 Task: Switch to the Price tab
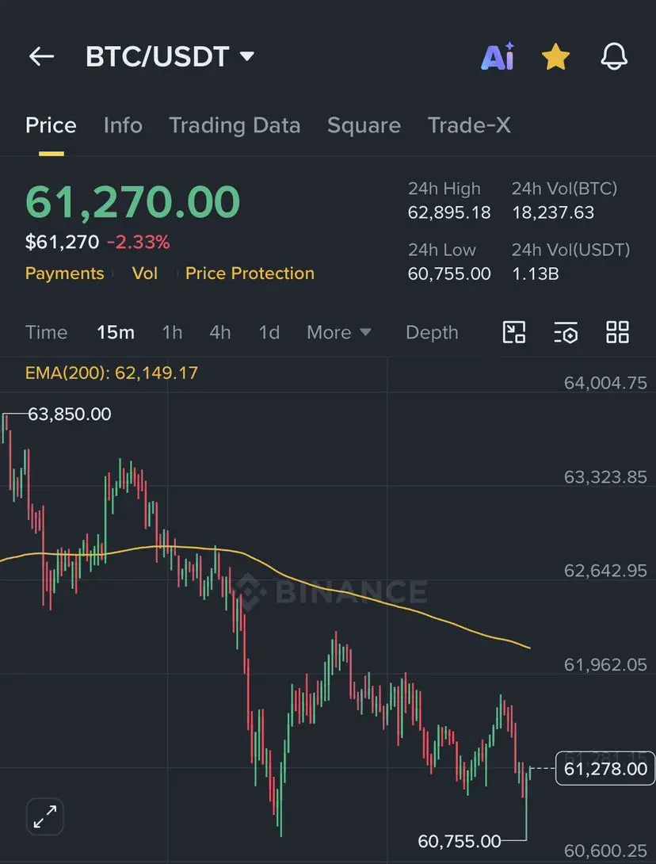[51, 125]
